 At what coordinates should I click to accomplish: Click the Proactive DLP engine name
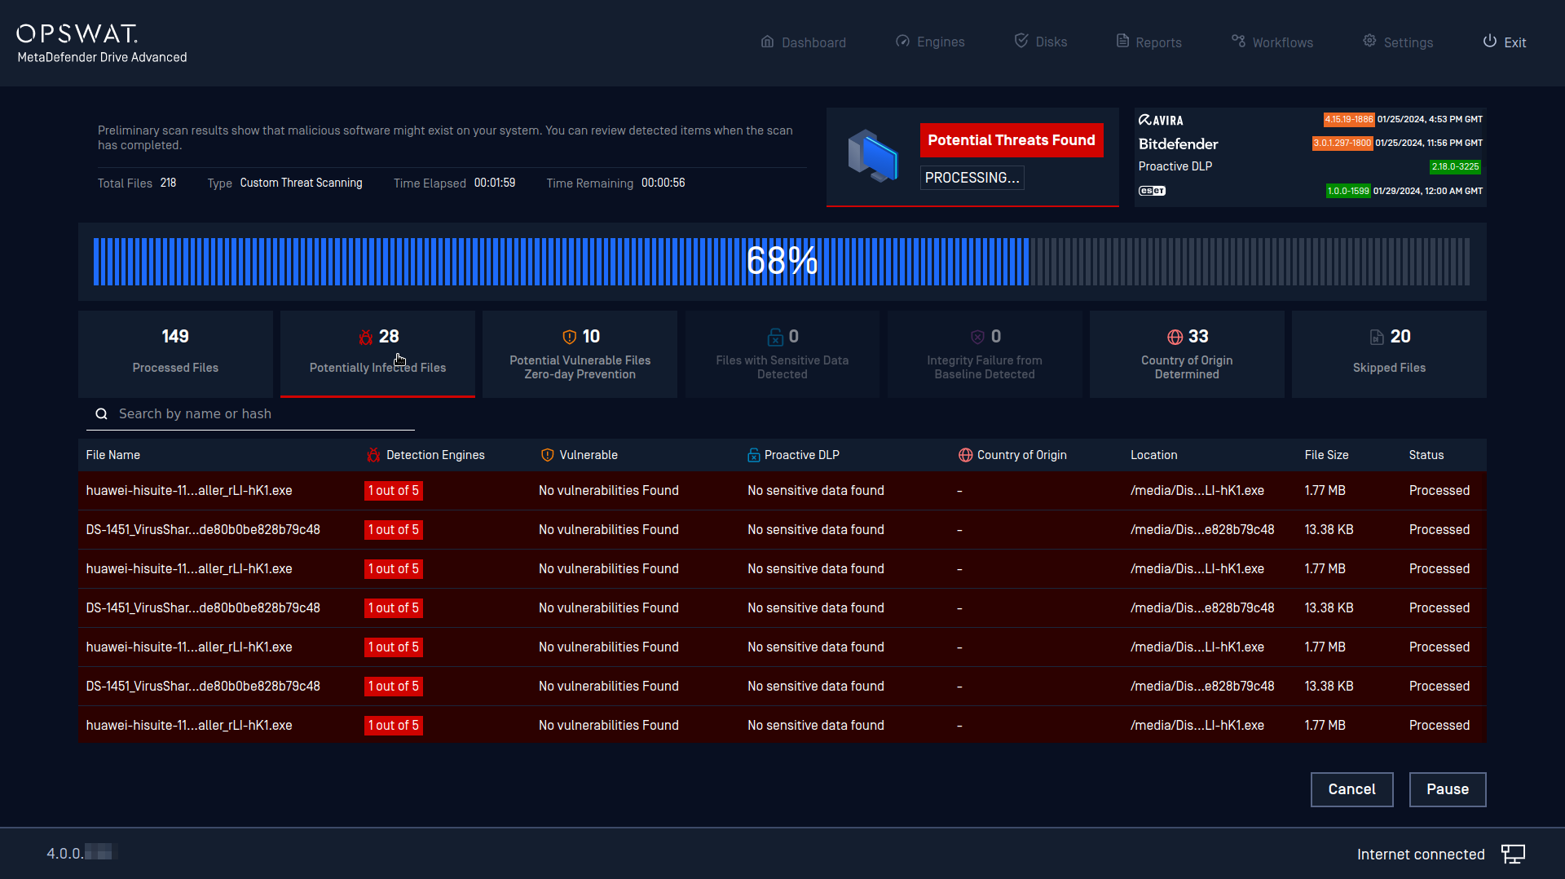[1175, 166]
